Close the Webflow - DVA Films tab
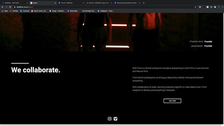 point(27,3)
